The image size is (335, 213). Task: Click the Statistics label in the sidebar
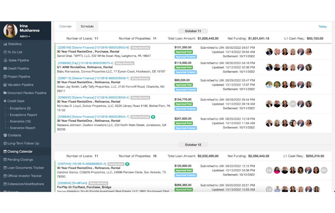pos(15,44)
